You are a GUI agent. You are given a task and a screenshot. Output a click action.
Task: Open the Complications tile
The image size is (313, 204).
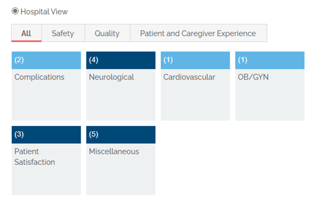point(46,86)
